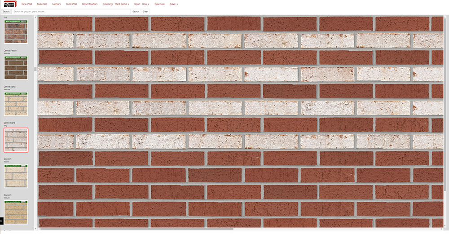The image size is (449, 234).
Task: Clear the search field with Clear button
Action: pos(145,11)
